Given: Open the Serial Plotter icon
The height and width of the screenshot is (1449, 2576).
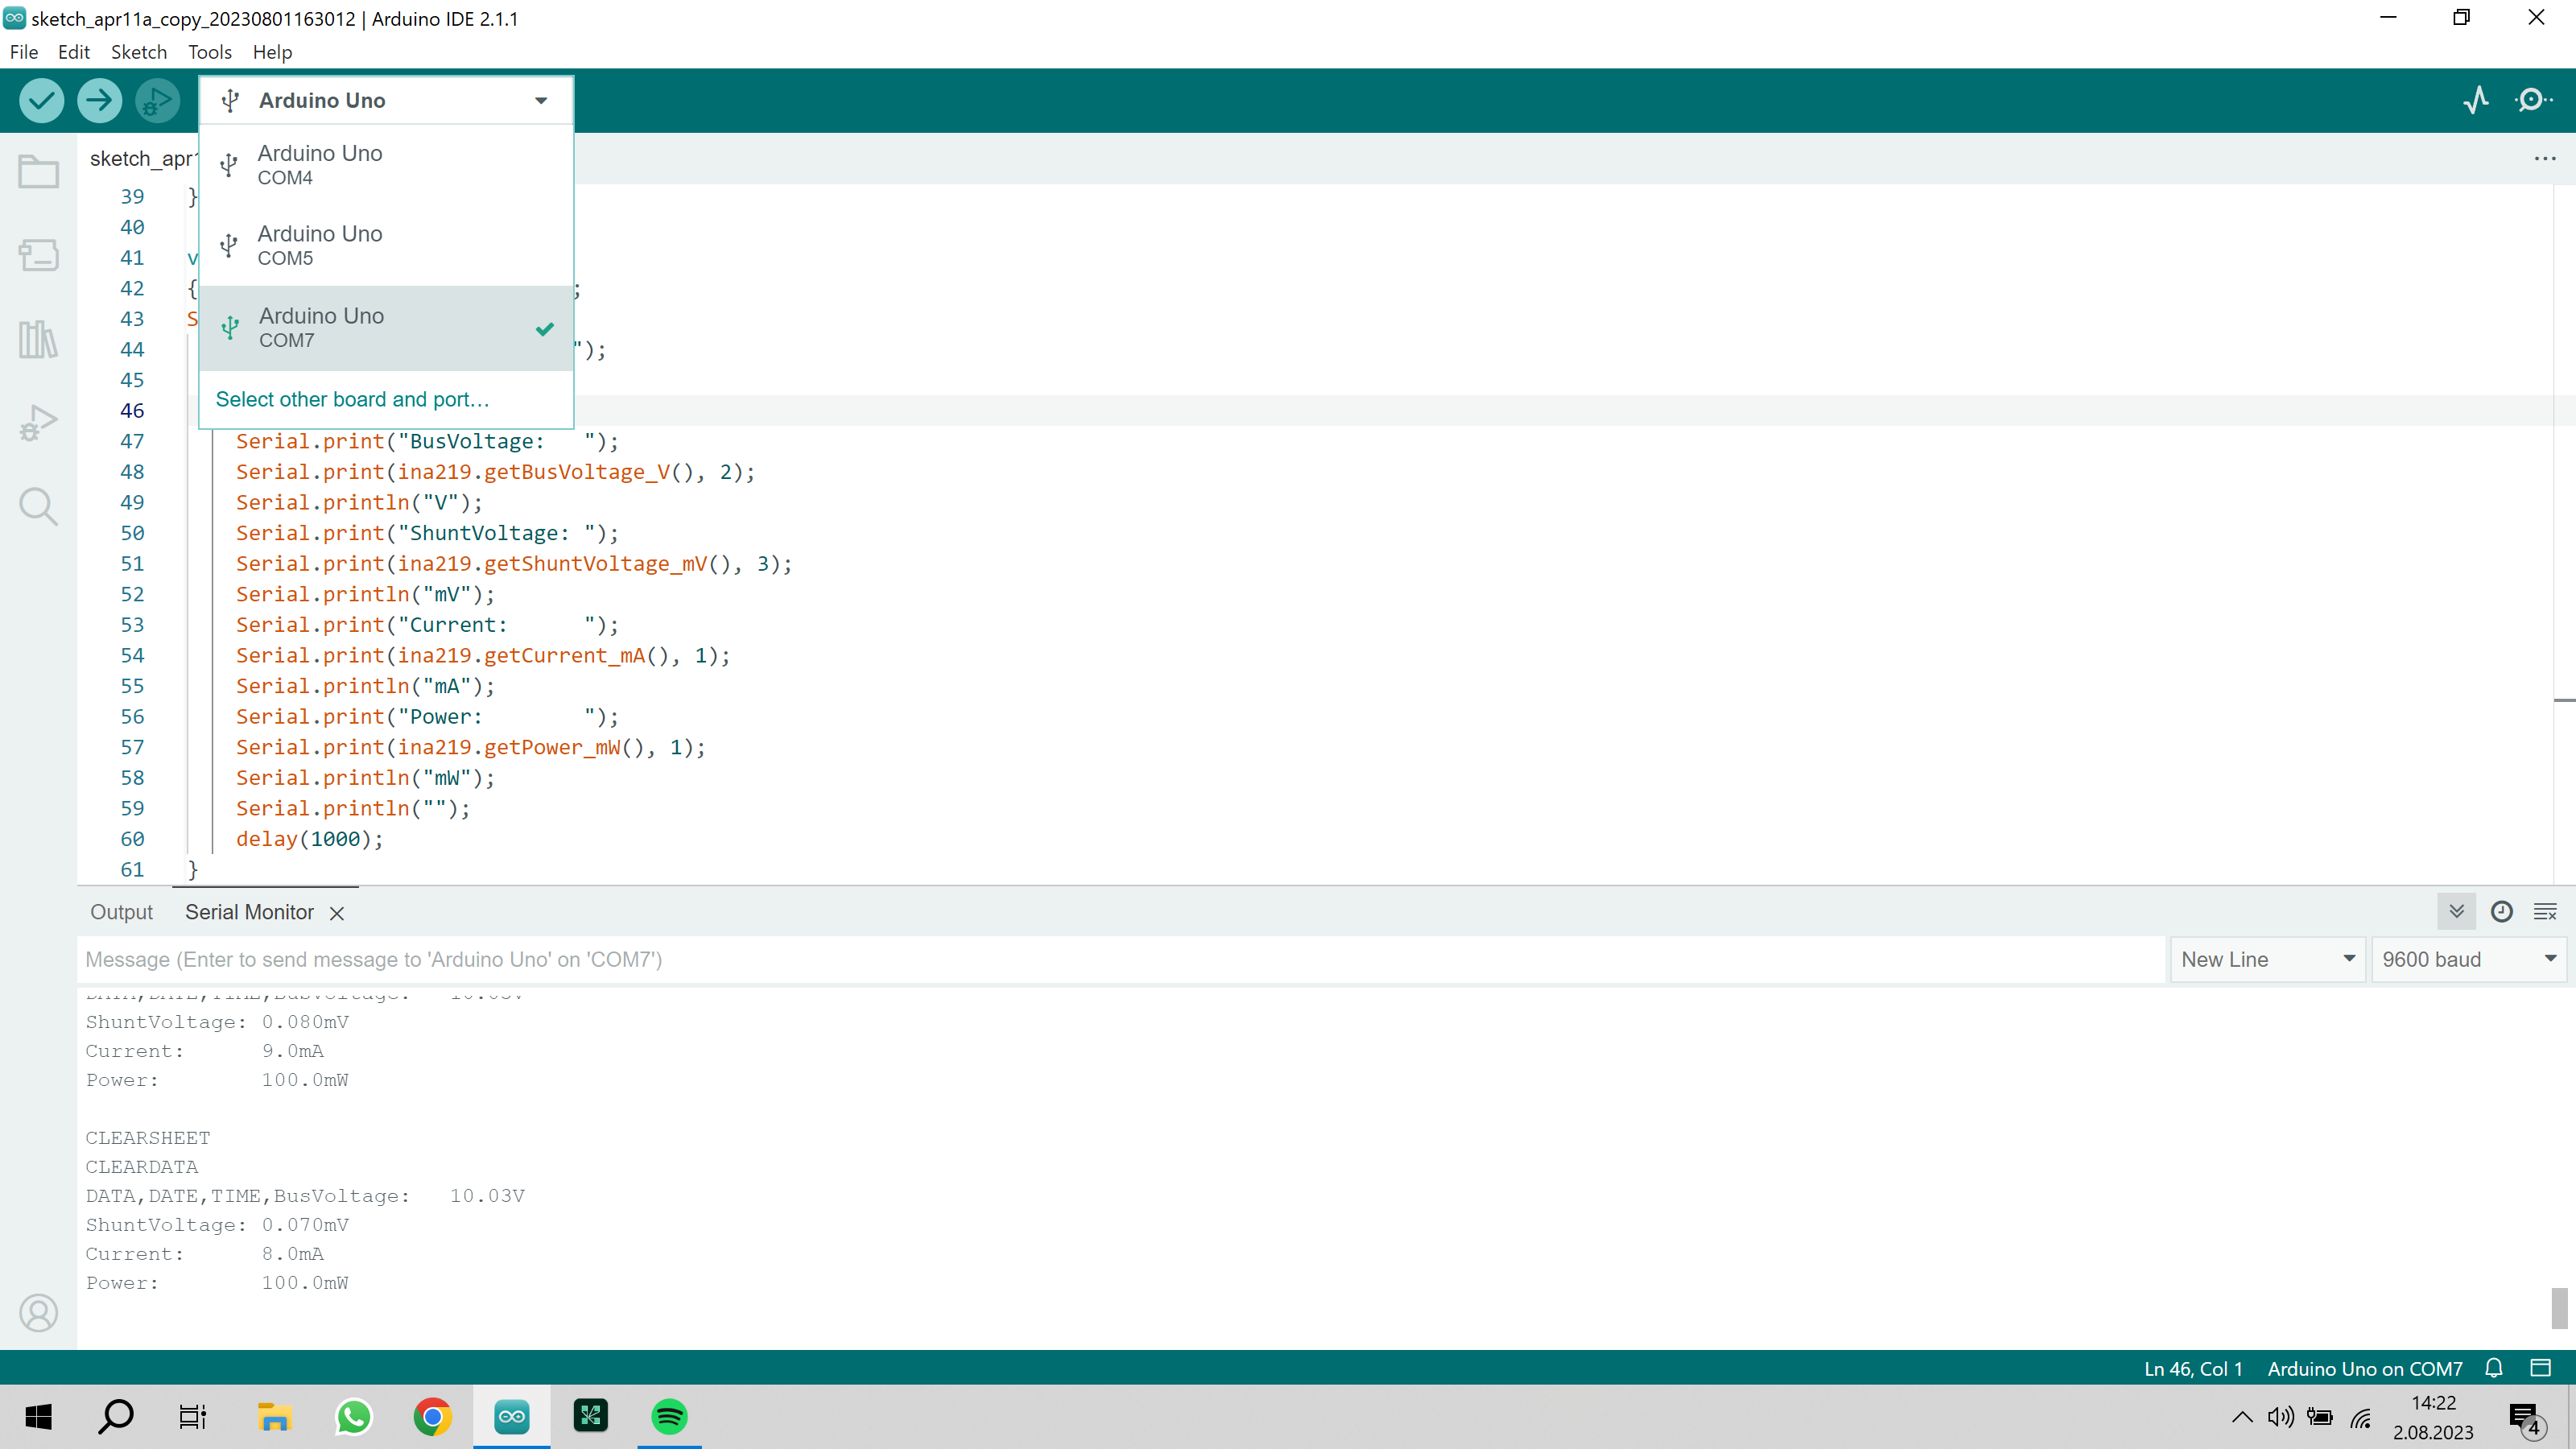Looking at the screenshot, I should point(2478,100).
